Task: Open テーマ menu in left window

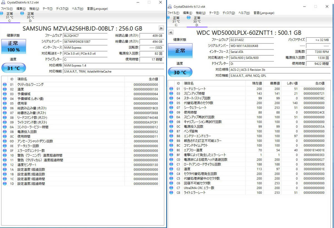Action: (47, 9)
